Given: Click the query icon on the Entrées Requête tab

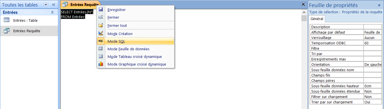Looking at the screenshot, I should pos(65,4).
